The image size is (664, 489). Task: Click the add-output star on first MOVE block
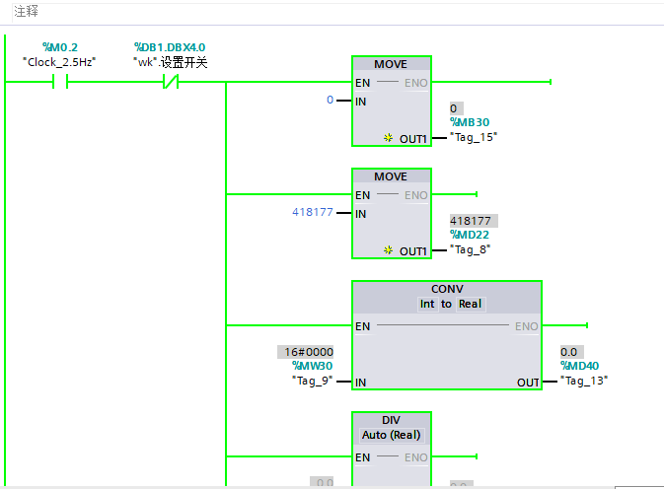point(389,140)
